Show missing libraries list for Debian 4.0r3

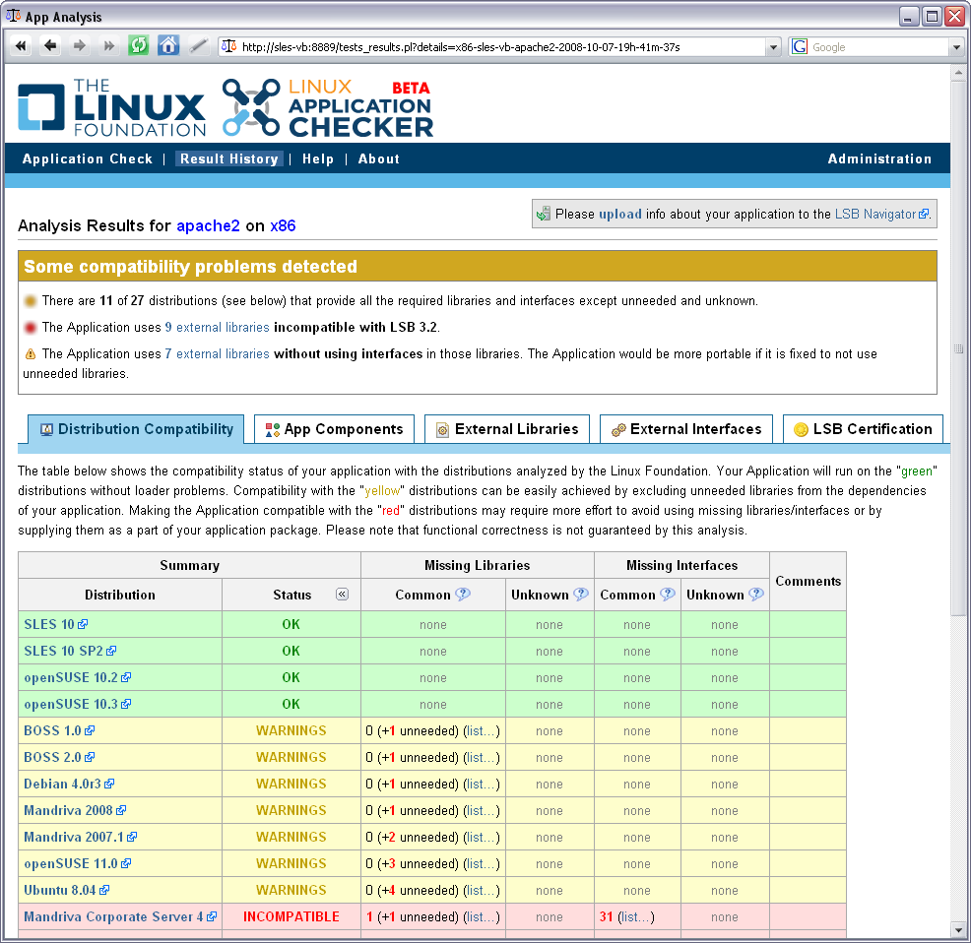pyautogui.click(x=482, y=785)
